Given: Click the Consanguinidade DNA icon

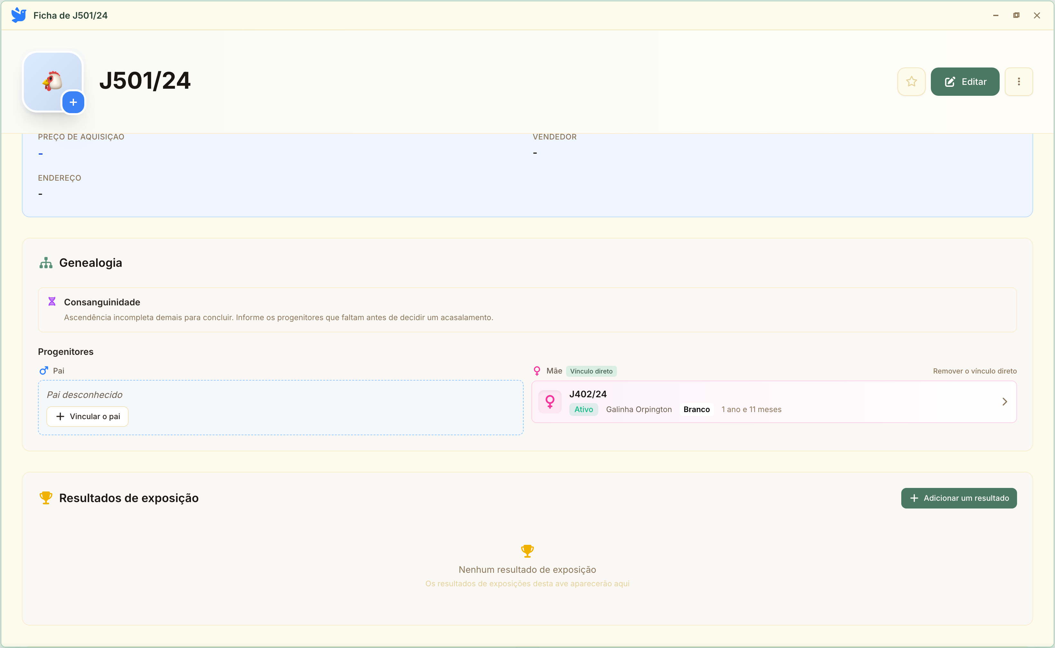Looking at the screenshot, I should [52, 302].
